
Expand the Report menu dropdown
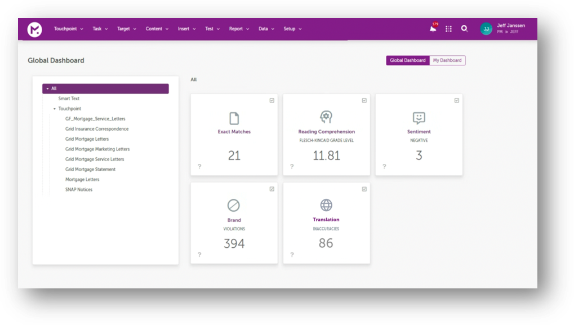click(x=239, y=29)
